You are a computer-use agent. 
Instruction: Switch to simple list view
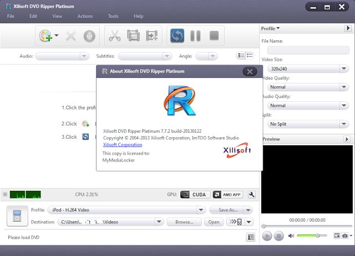(250, 55)
